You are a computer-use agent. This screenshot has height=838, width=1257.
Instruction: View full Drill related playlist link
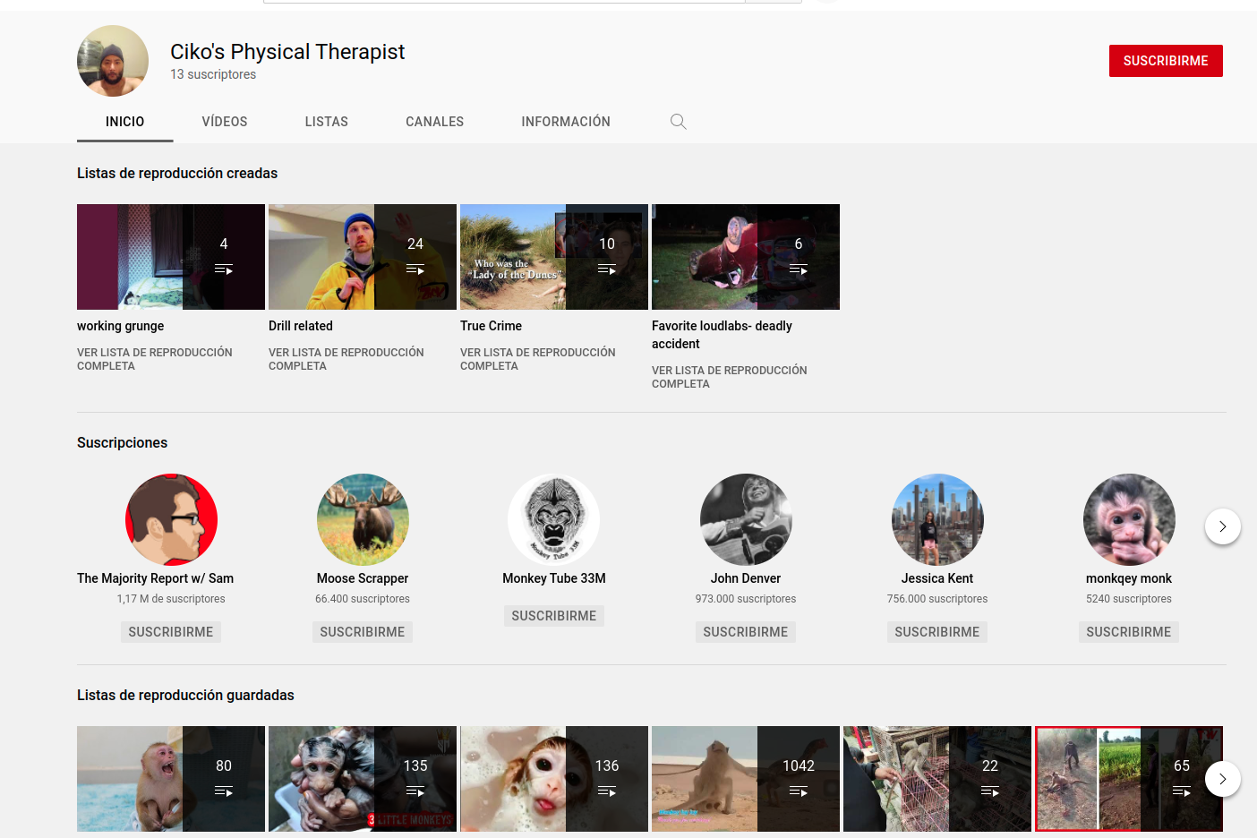tap(346, 359)
